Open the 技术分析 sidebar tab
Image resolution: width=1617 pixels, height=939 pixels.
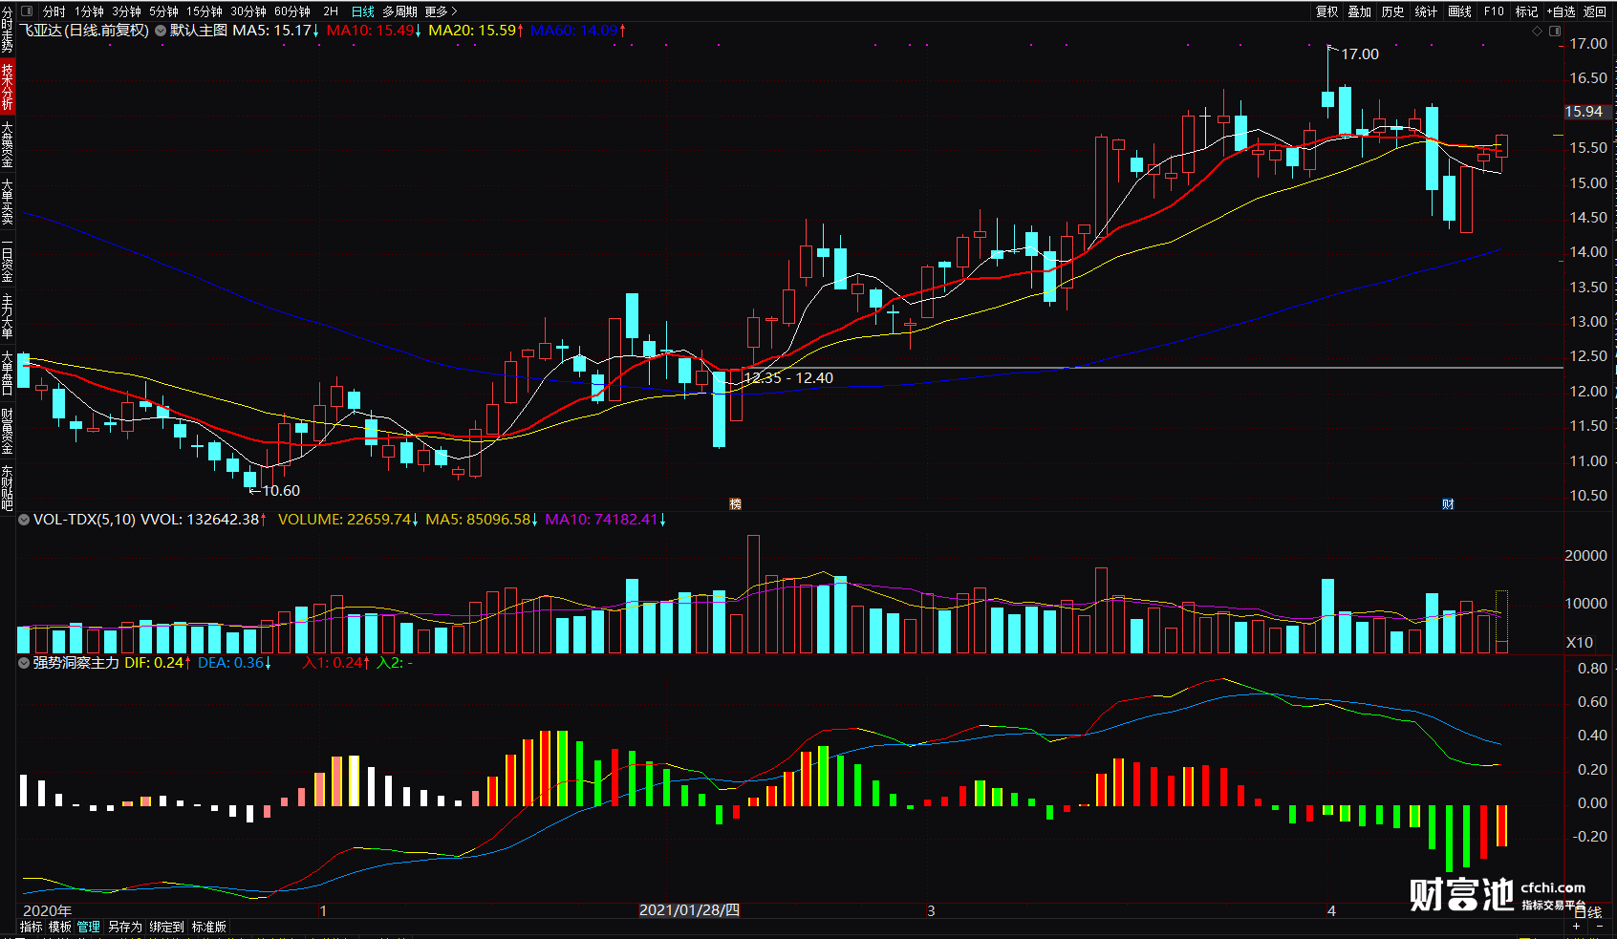(7, 87)
